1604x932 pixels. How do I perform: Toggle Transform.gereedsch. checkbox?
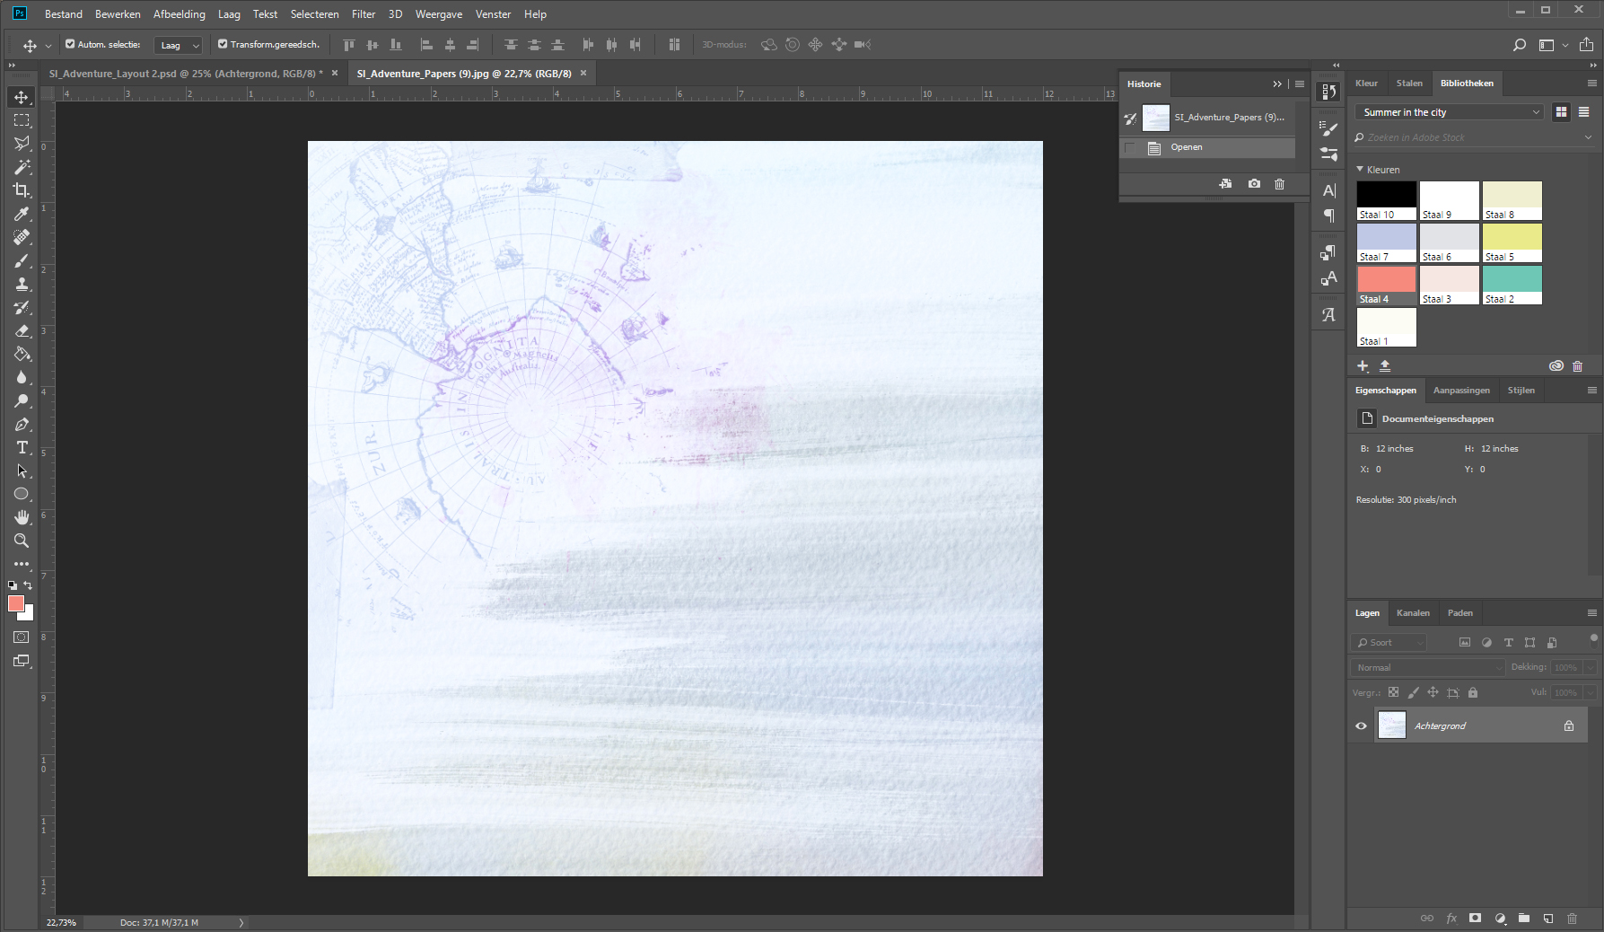click(223, 44)
